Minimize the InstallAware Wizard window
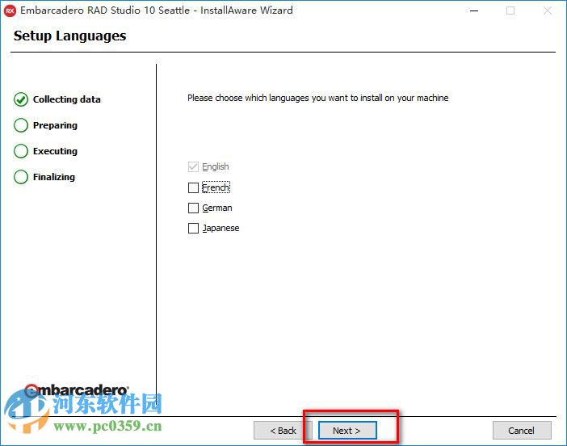 click(x=472, y=11)
